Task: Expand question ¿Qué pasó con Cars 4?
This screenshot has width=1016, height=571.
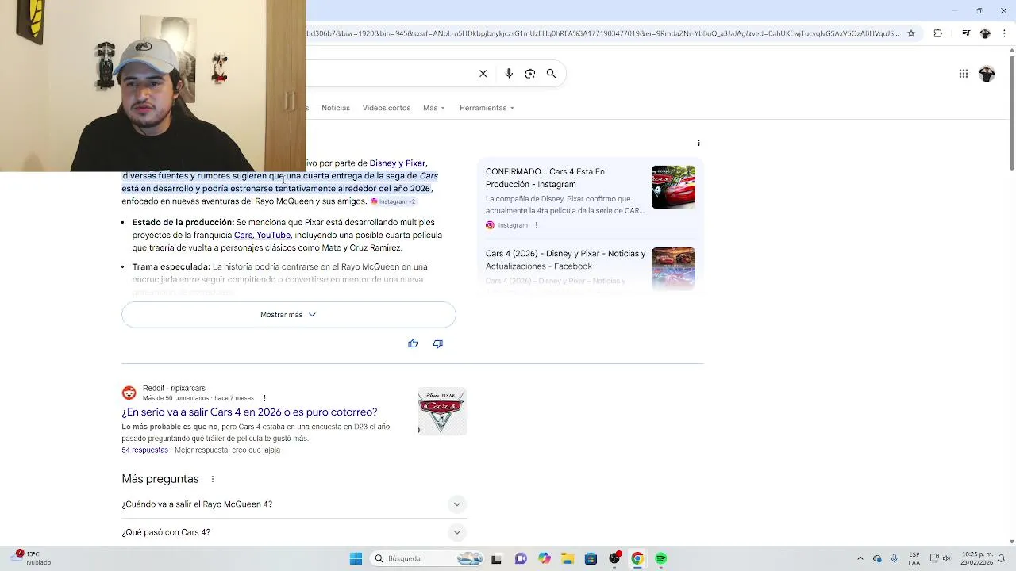Action: (292, 532)
